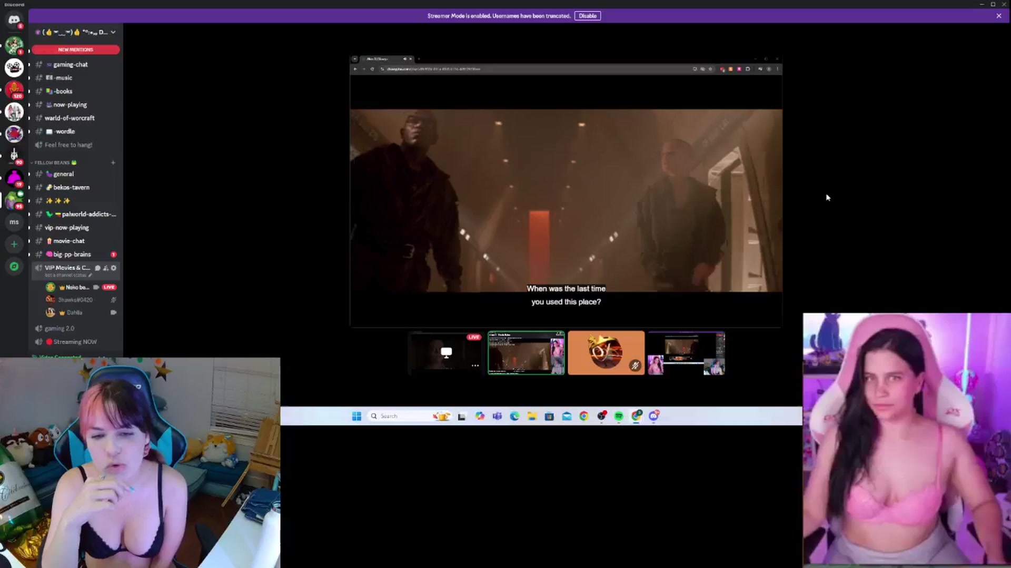Screen dimensions: 1011x568
Task: Open the magenta server icon with 19 badge
Action: point(14,178)
